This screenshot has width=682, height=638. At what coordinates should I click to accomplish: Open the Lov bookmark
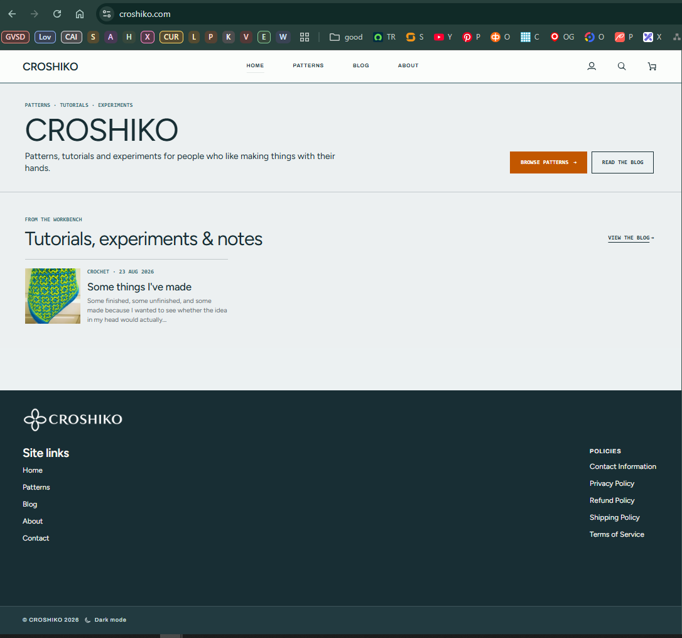point(45,37)
